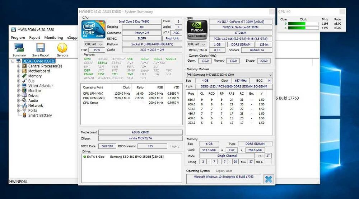Image resolution: width=359 pixels, height=199 pixels.
Task: Expand the Network node
Action: coord(19,105)
